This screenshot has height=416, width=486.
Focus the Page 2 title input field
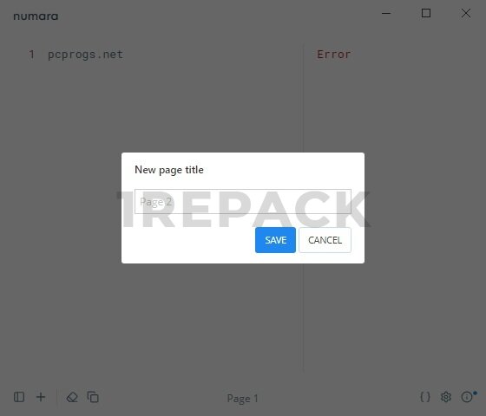point(243,201)
